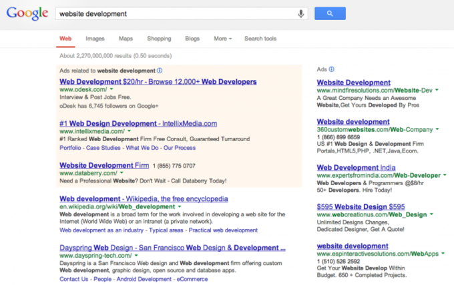
Task: Expand dropdown arrow next to expertsfromindia.com URL
Action: [x=445, y=175]
